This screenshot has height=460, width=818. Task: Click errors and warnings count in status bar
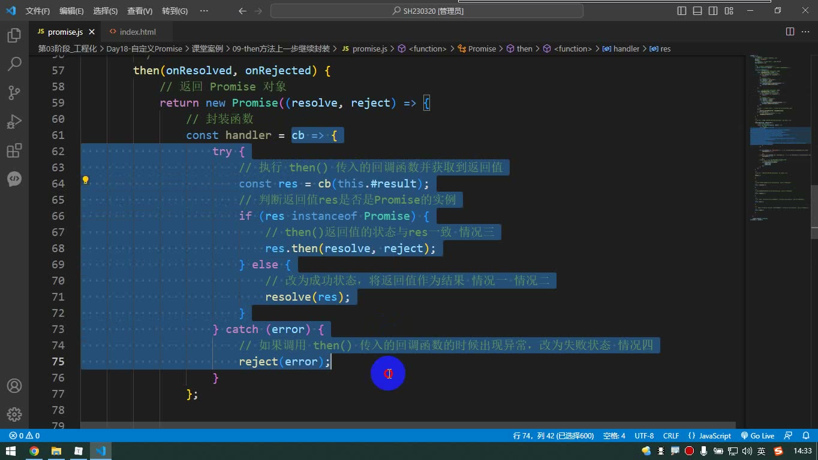pos(25,435)
